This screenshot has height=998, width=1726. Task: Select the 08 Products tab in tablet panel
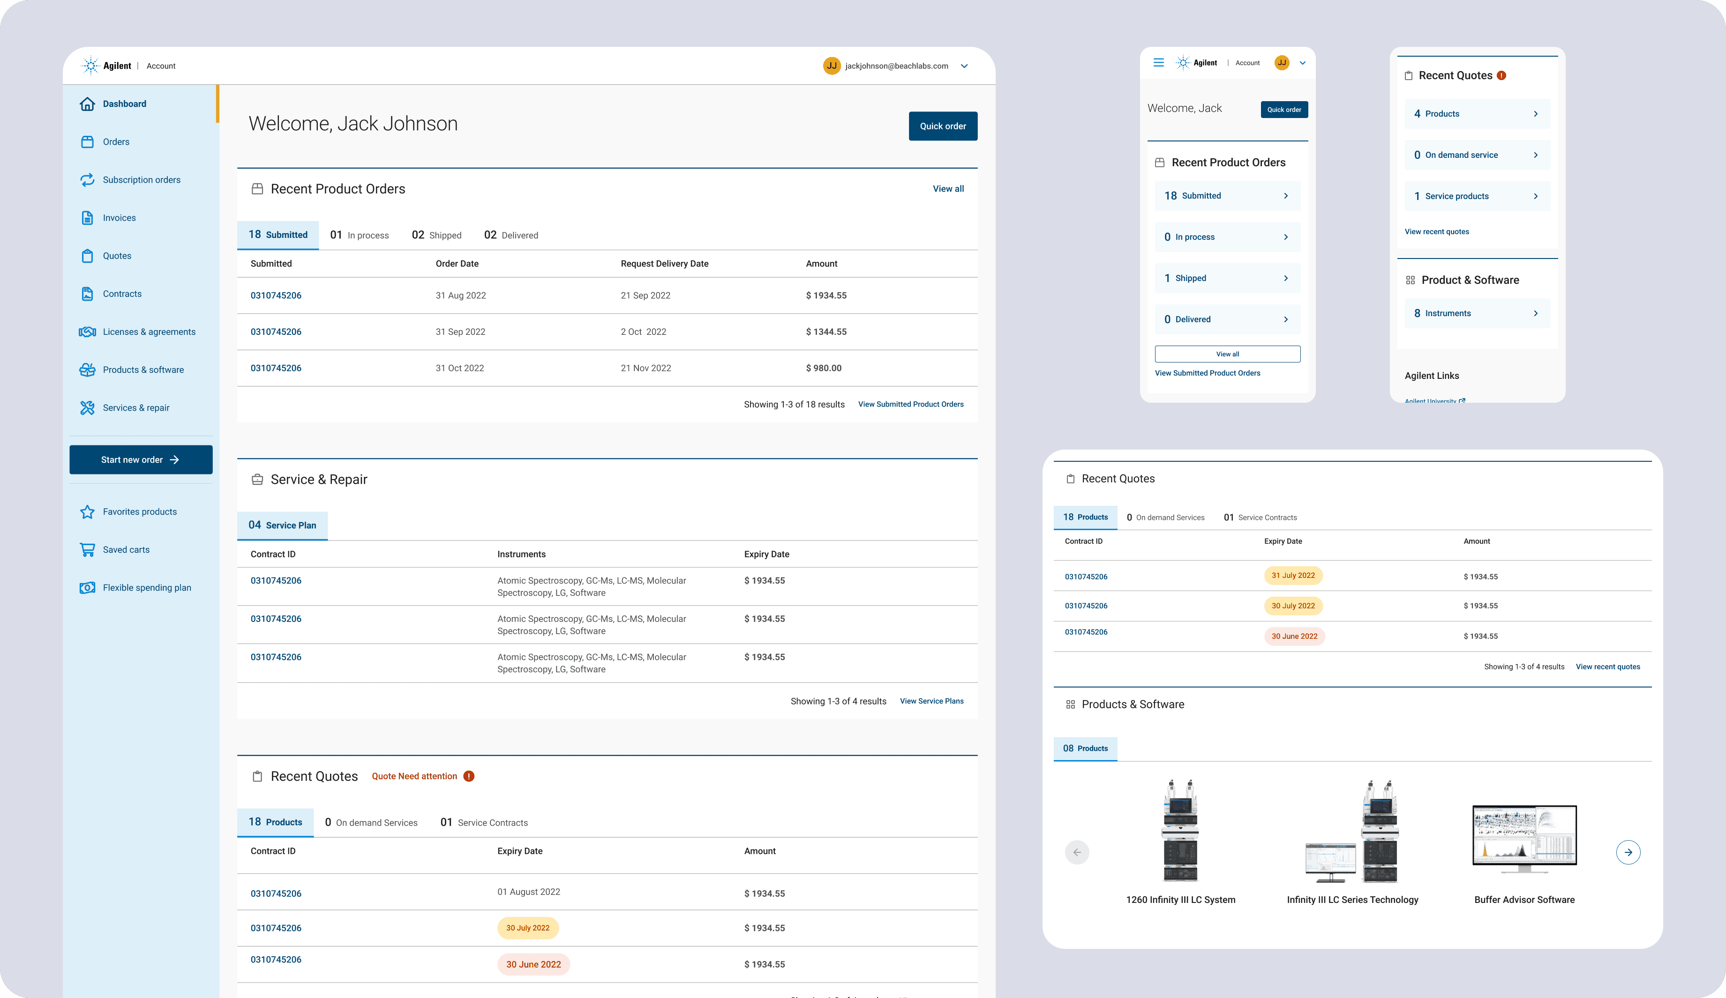tap(1085, 748)
